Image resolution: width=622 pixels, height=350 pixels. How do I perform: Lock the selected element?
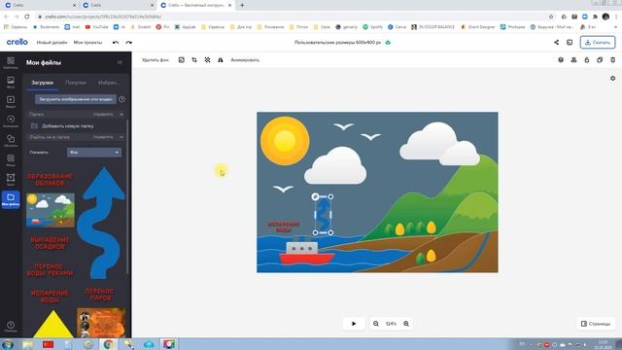pos(587,60)
